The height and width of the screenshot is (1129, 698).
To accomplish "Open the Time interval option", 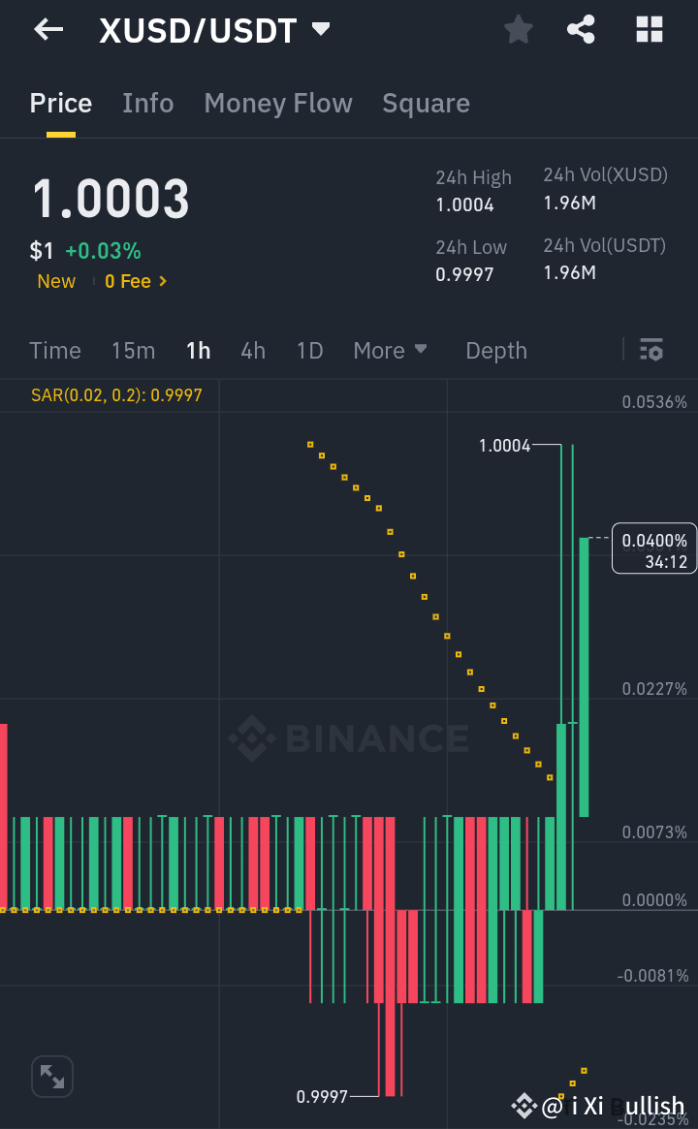I will pyautogui.click(x=55, y=351).
